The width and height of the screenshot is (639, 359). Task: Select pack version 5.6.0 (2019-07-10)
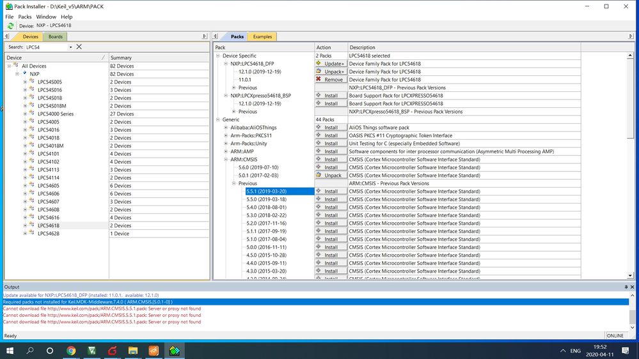[x=258, y=167]
